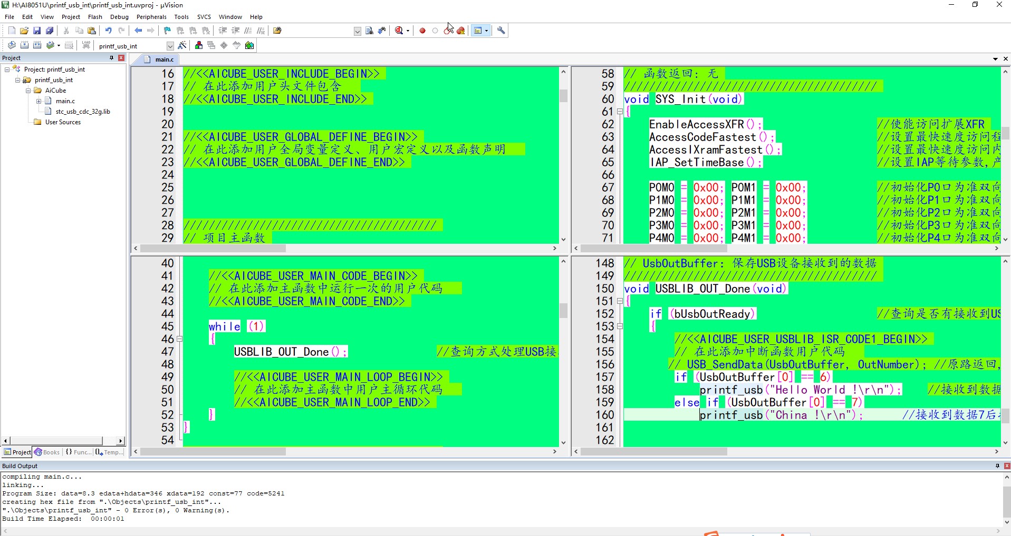Switch to the Books panel tab

point(47,452)
